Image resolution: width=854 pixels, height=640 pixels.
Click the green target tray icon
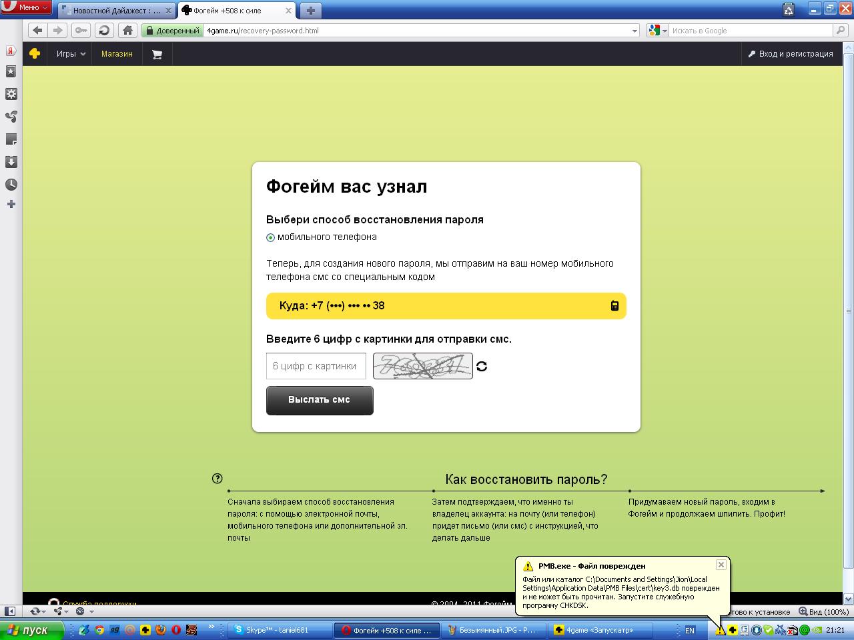pyautogui.click(x=805, y=630)
